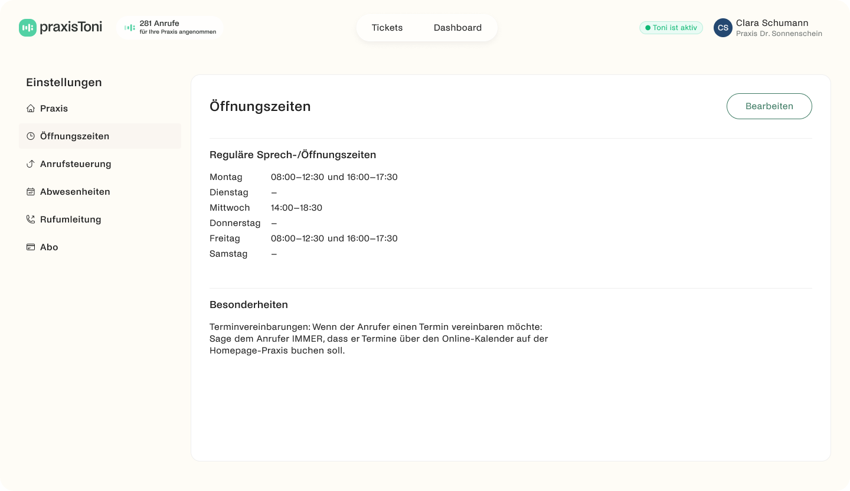Click the praxisToni logo icon
Viewport: 850px width, 491px height.
coord(28,28)
